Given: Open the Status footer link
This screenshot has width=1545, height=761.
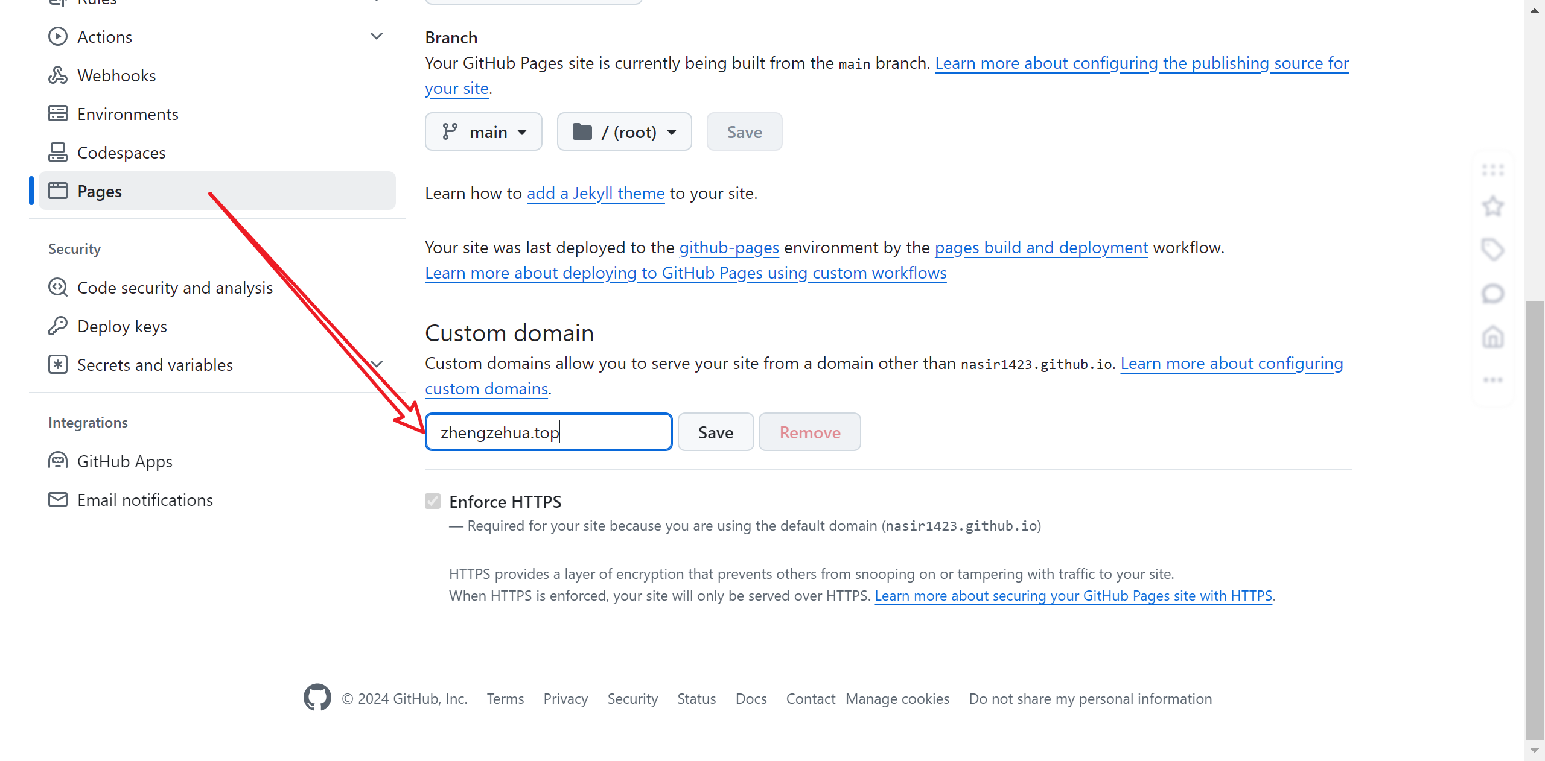Looking at the screenshot, I should coord(696,699).
